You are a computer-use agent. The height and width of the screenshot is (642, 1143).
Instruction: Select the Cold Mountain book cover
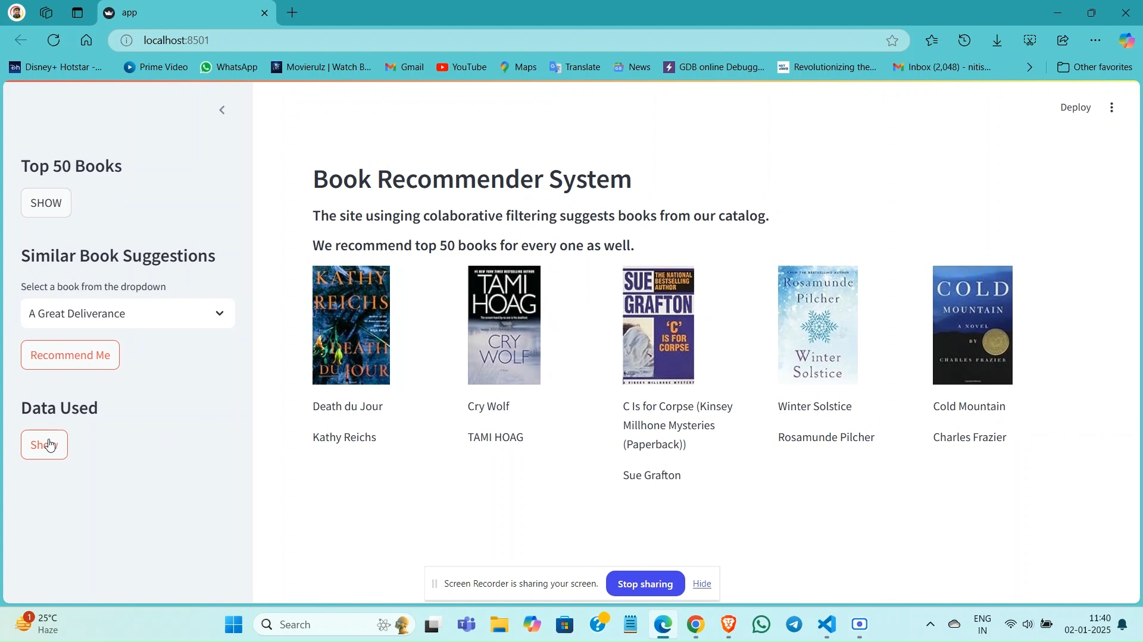[x=973, y=326]
